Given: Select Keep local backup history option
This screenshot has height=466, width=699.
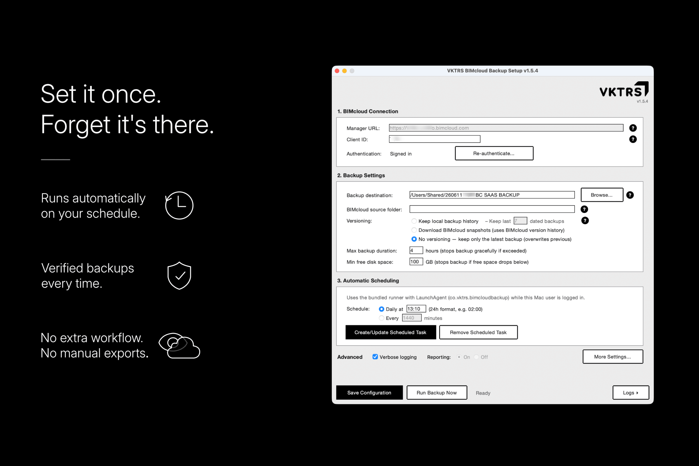Looking at the screenshot, I should (414, 221).
